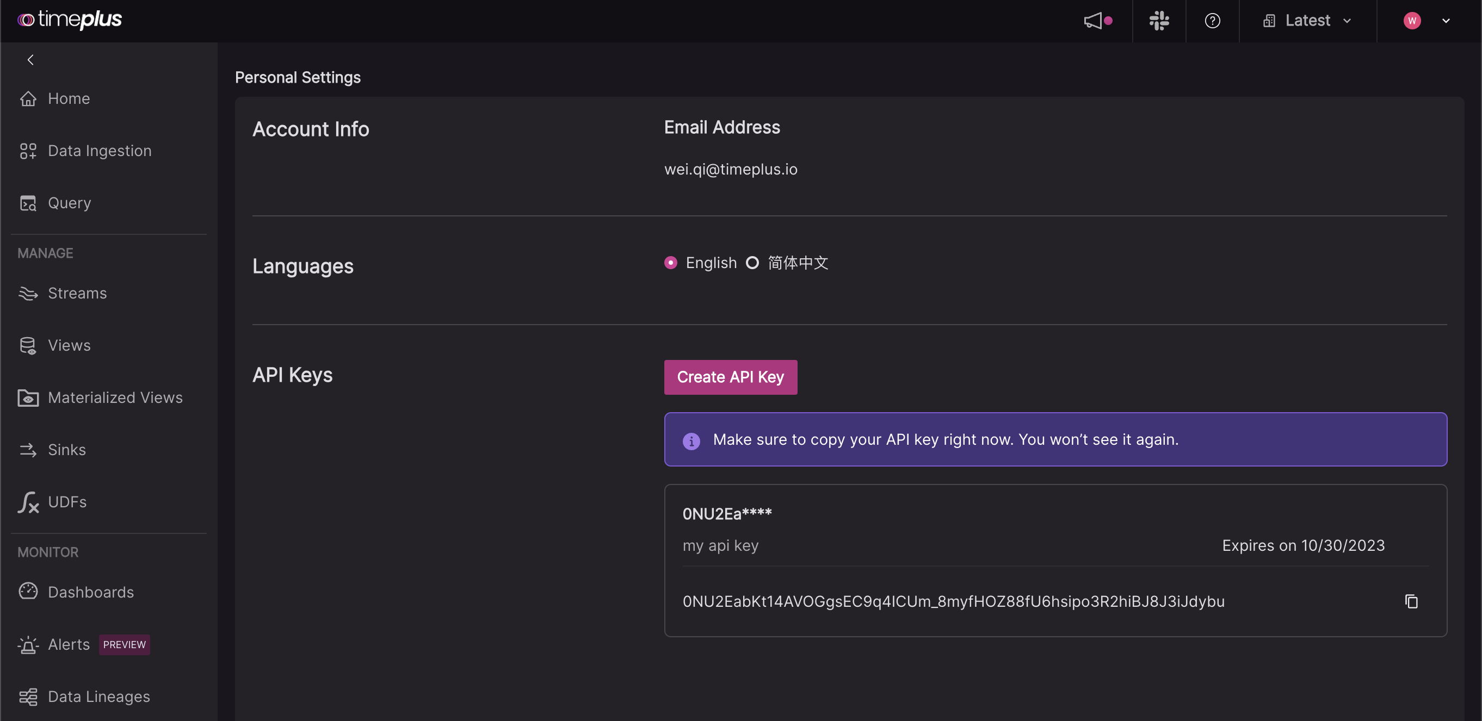
Task: Click the PREVIEW badge next to Alerts
Action: pyautogui.click(x=124, y=644)
